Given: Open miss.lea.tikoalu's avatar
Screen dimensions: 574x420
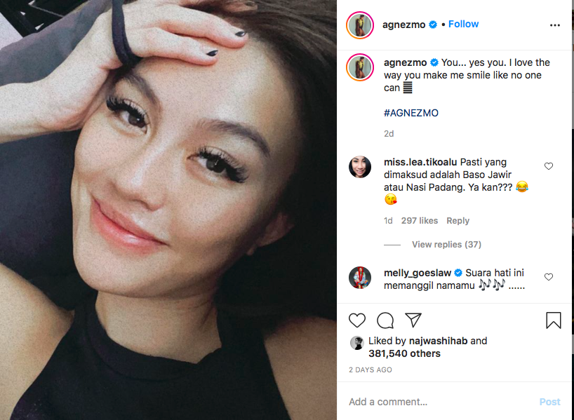Looking at the screenshot, I should pyautogui.click(x=360, y=167).
